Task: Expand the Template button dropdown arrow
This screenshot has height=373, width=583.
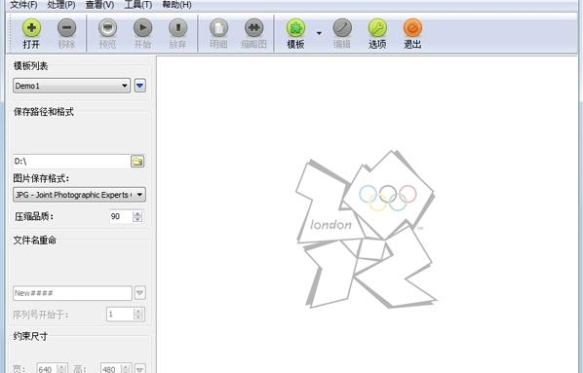Action: (x=319, y=33)
